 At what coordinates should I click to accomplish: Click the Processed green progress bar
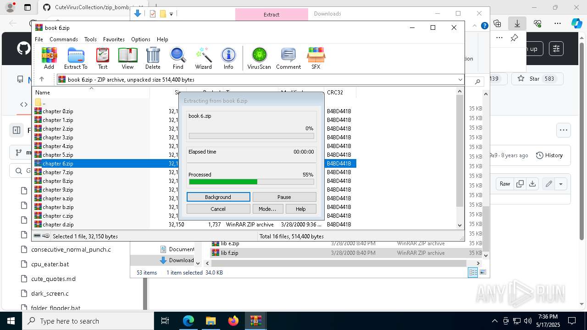click(251, 182)
